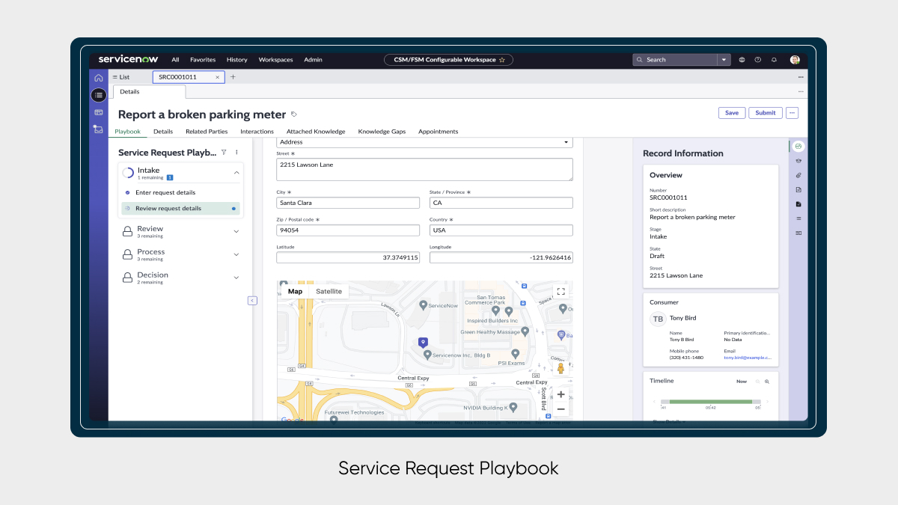Open the attachments paperclip icon
This screenshot has height=505, width=898.
[798, 175]
